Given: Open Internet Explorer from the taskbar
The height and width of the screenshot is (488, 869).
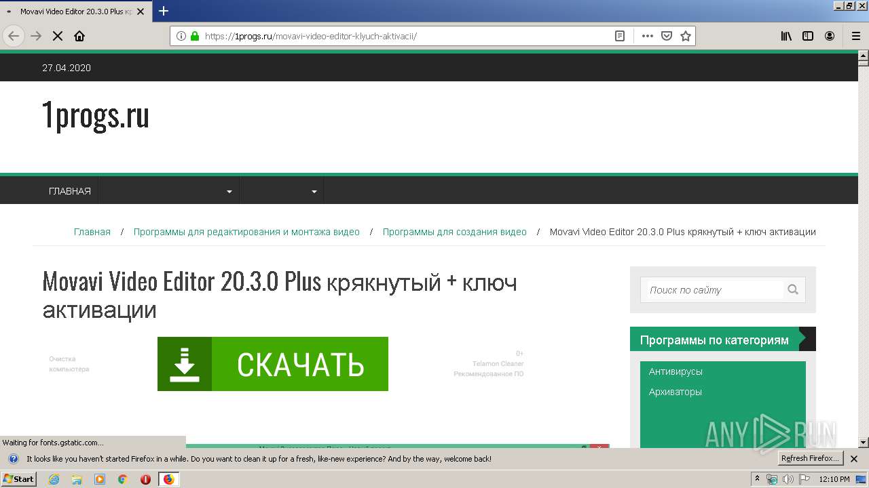Looking at the screenshot, I should [x=54, y=479].
